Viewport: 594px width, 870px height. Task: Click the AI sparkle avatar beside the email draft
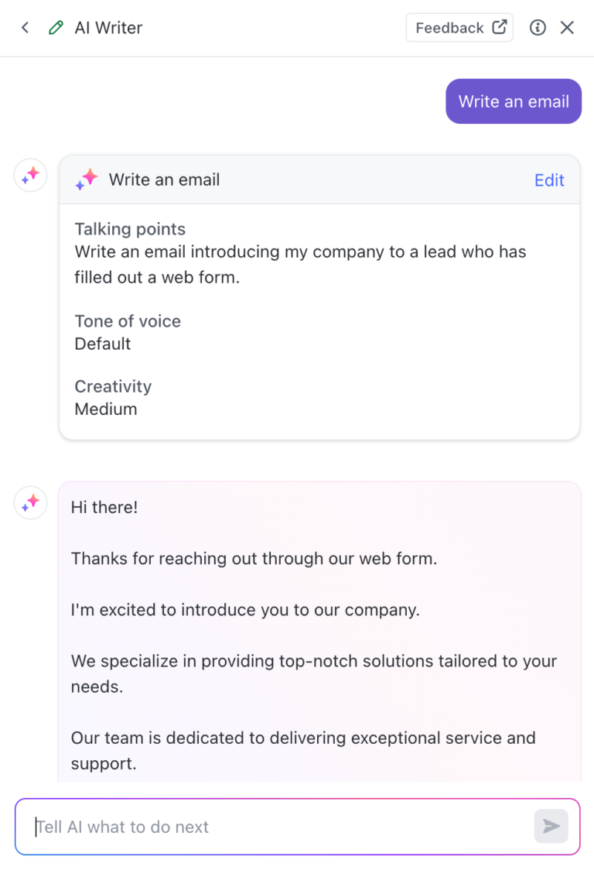coord(29,502)
